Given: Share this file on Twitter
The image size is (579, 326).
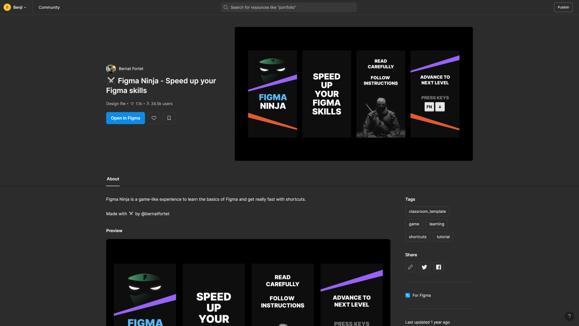Looking at the screenshot, I should click(x=424, y=267).
